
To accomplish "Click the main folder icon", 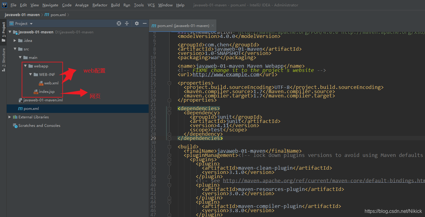I will tap(25, 57).
